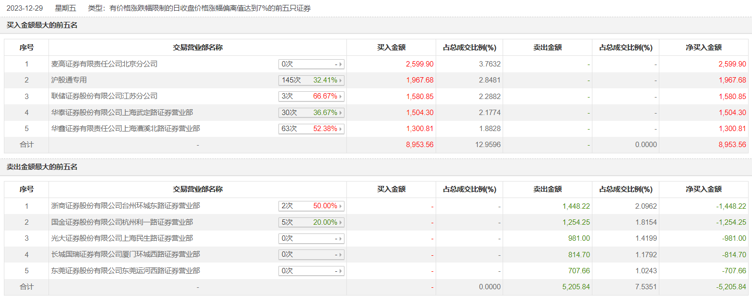Open the 0次 dropdown for 东莞证券运河西路
752x298 pixels.
coord(311,271)
